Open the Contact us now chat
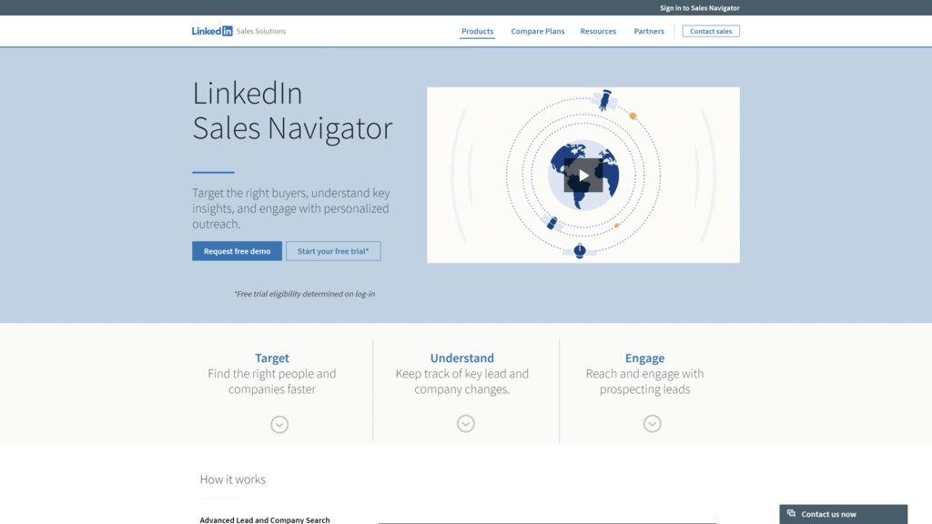Image resolution: width=932 pixels, height=524 pixels. (844, 514)
